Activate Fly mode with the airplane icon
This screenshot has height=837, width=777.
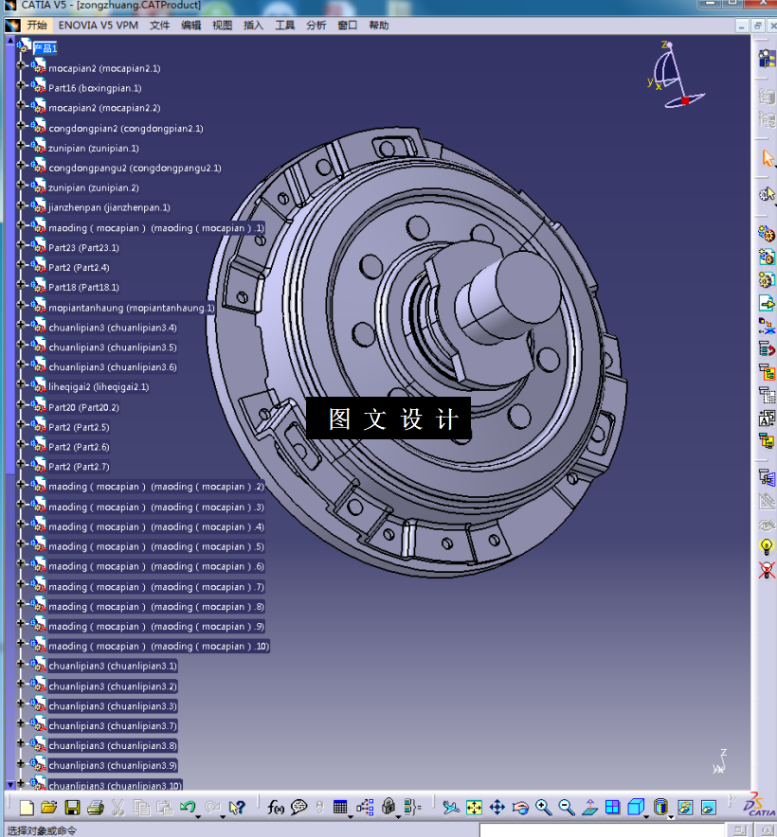450,807
